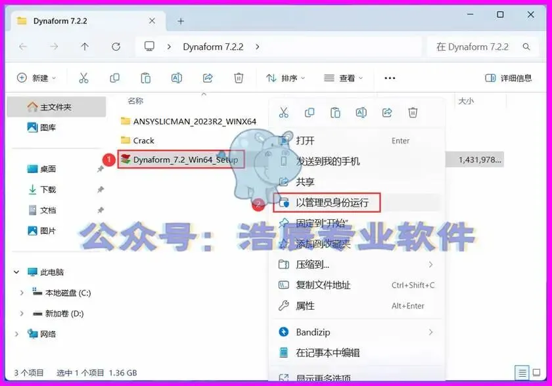The height and width of the screenshot is (386, 552).
Task: Select the Crack folder
Action: point(137,140)
